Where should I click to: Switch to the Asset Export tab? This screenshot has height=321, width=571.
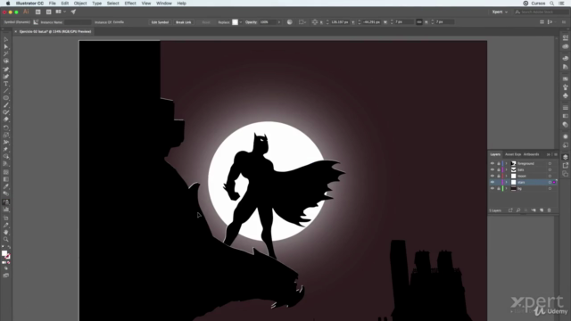(x=513, y=154)
